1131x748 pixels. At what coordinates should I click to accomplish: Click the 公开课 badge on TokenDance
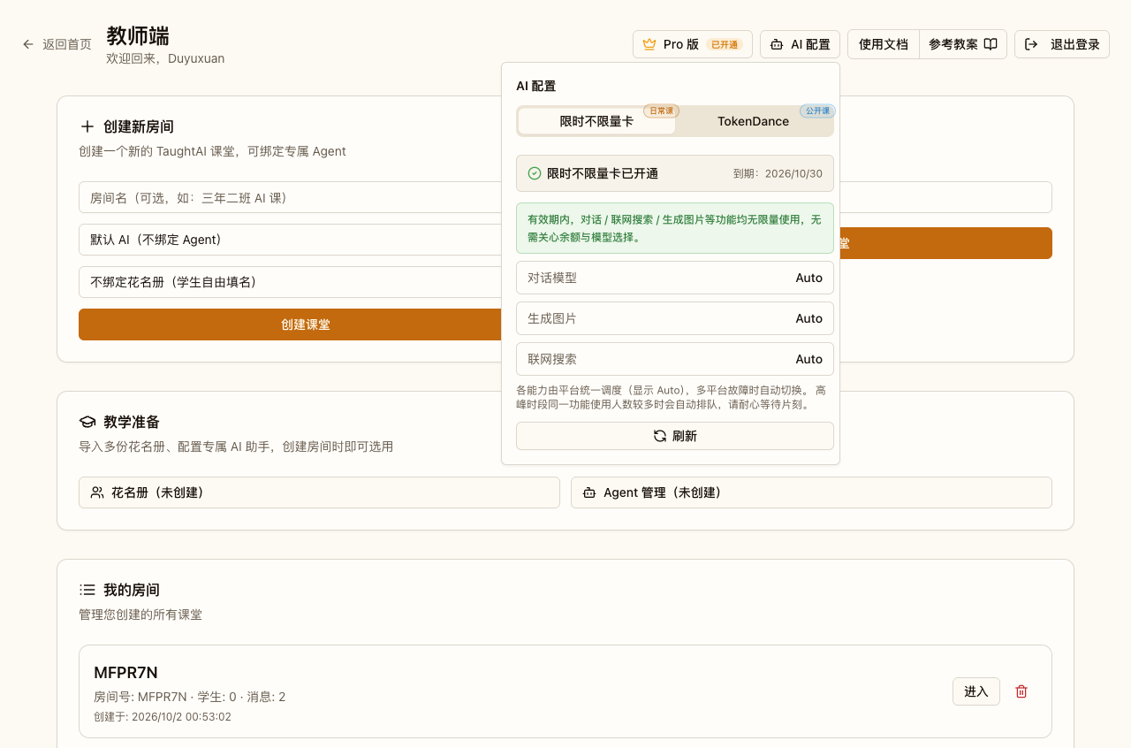tap(817, 111)
